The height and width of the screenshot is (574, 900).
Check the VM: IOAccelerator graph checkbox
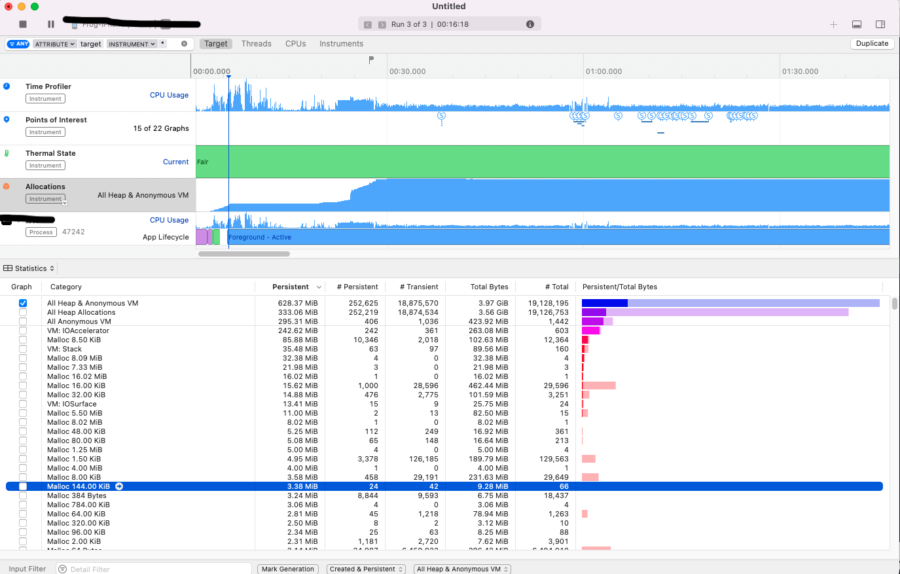click(x=23, y=331)
